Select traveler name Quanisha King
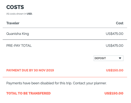131x103 pixels. (x=18, y=34)
